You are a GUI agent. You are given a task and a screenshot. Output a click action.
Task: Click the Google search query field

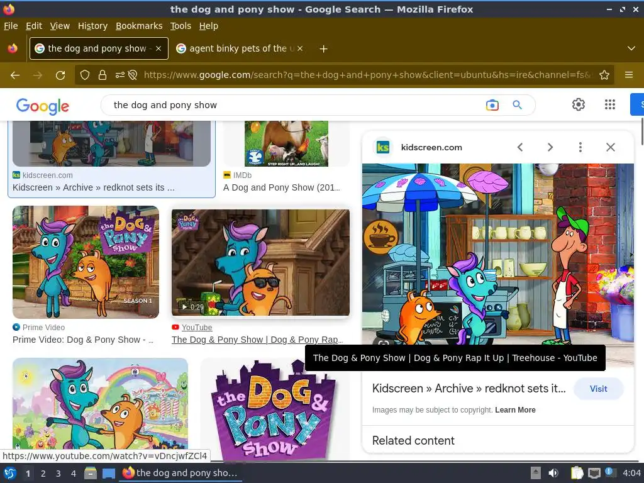point(296,105)
